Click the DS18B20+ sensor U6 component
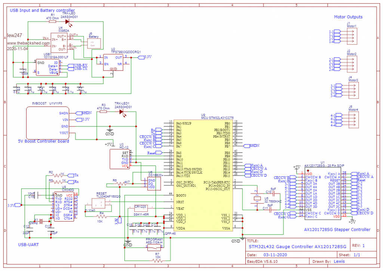This screenshot has height=271, width=383. tap(151, 183)
